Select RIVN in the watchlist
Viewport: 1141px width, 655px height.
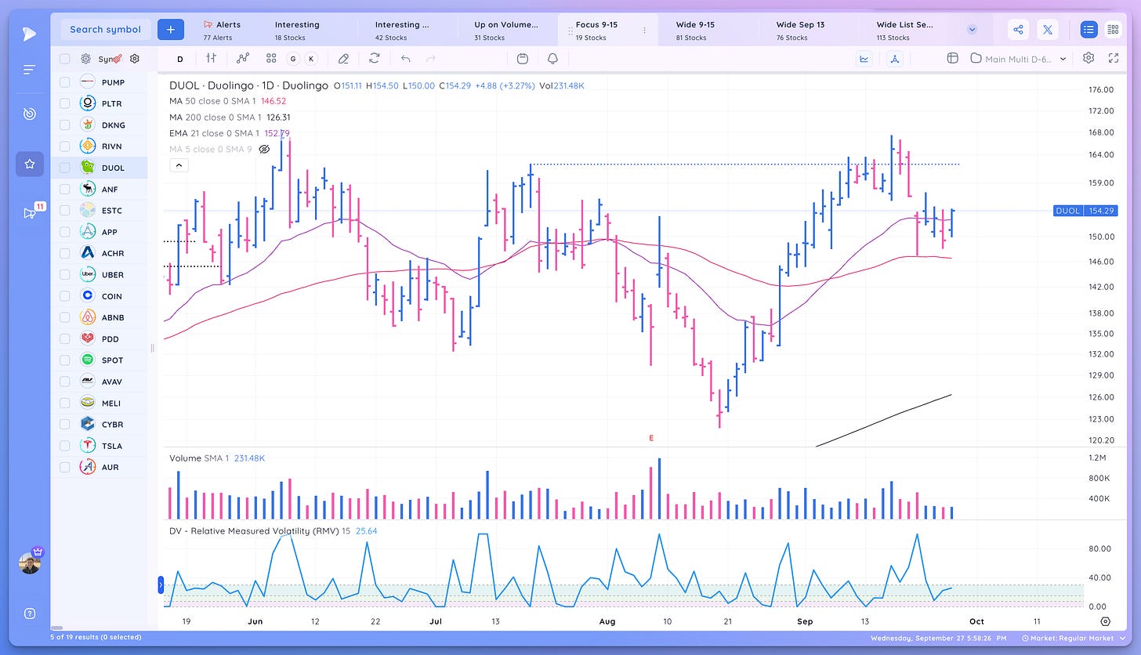(x=99, y=147)
